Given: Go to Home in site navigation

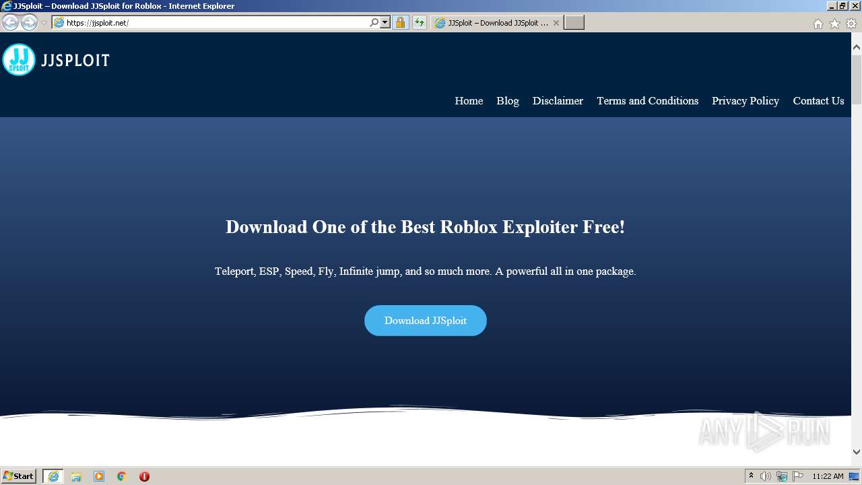Looking at the screenshot, I should (469, 100).
